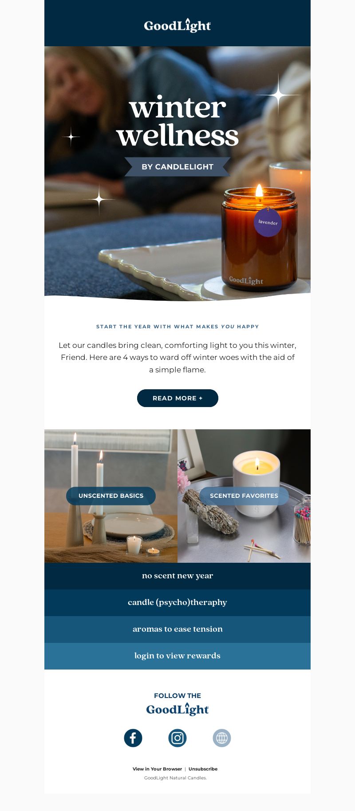Click the UNSCENTED BASICS button
Screen dimensions: 355x811
point(111,496)
